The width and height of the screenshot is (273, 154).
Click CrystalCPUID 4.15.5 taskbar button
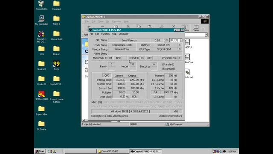[x=146, y=151]
